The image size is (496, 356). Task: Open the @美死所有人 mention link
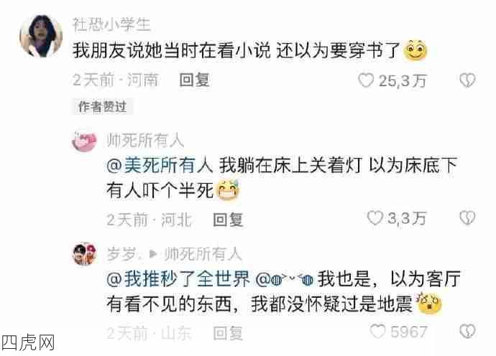[160, 165]
